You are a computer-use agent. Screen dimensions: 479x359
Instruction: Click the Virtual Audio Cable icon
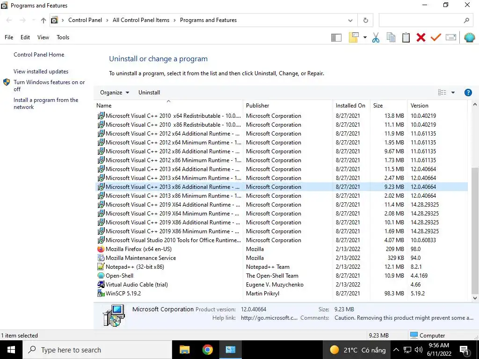[101, 285]
